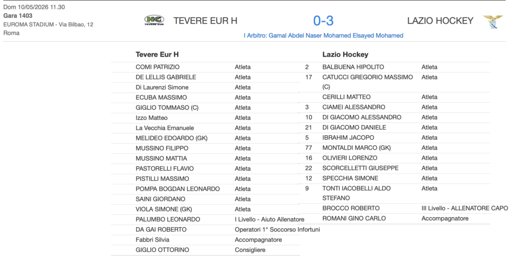The width and height of the screenshot is (510, 256).
Task: Select the TEVERE EUR H team name
Action: click(x=205, y=21)
